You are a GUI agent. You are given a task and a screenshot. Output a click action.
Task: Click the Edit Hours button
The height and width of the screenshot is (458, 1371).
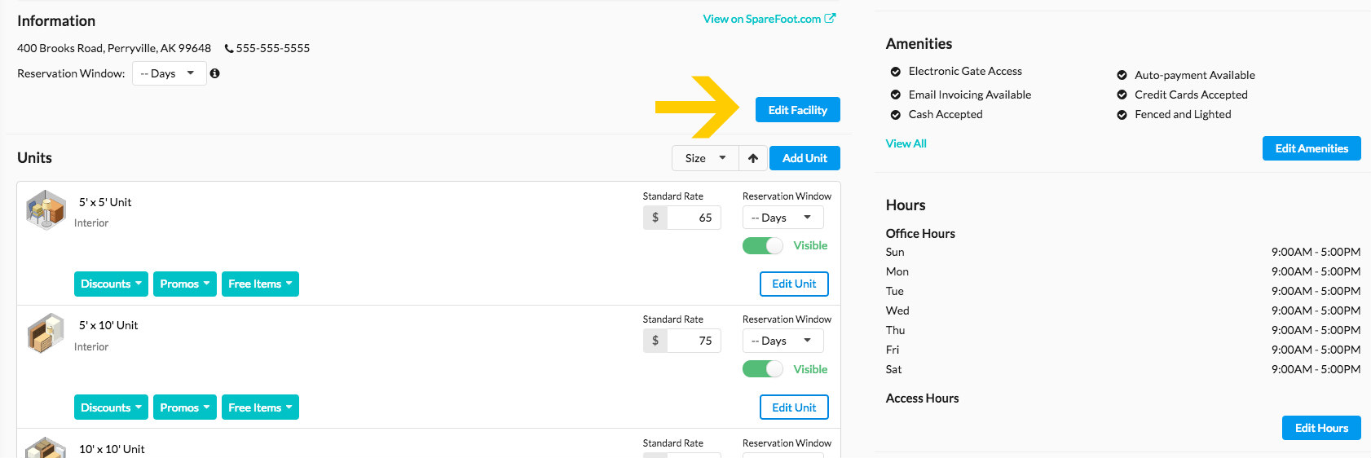[1321, 428]
